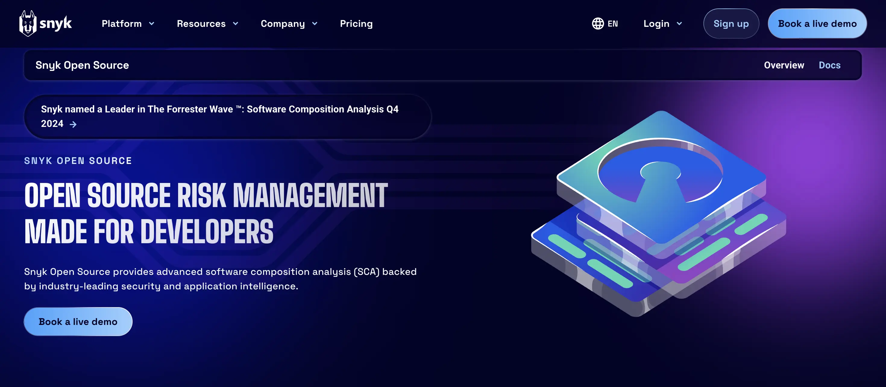The width and height of the screenshot is (886, 387).
Task: Click the arrow on the Forrester Wave announcement
Action: (74, 124)
